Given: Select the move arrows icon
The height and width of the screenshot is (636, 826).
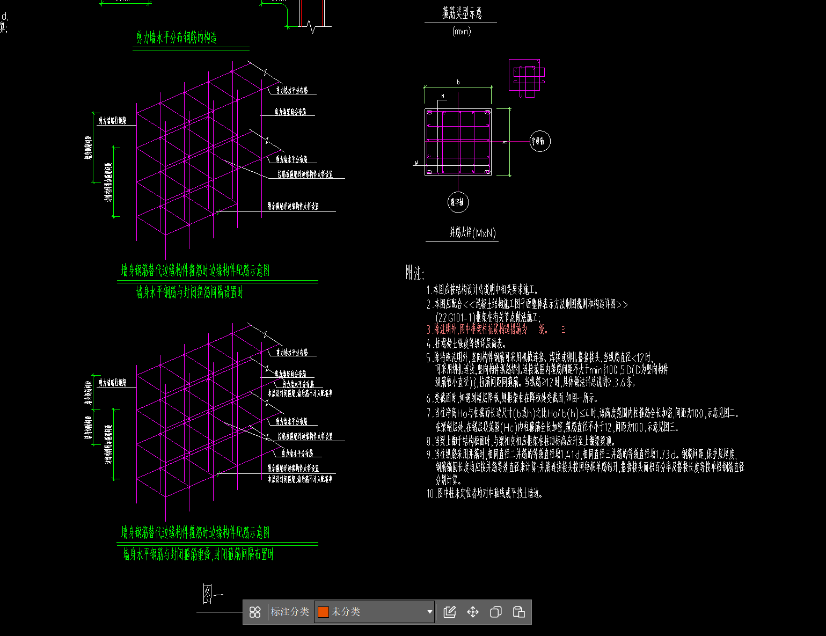Looking at the screenshot, I should tap(473, 612).
